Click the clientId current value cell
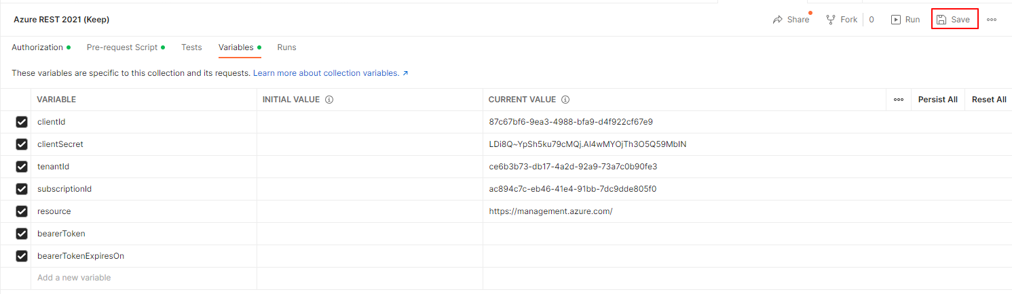Viewport: 1012px width, 294px height. 747,122
